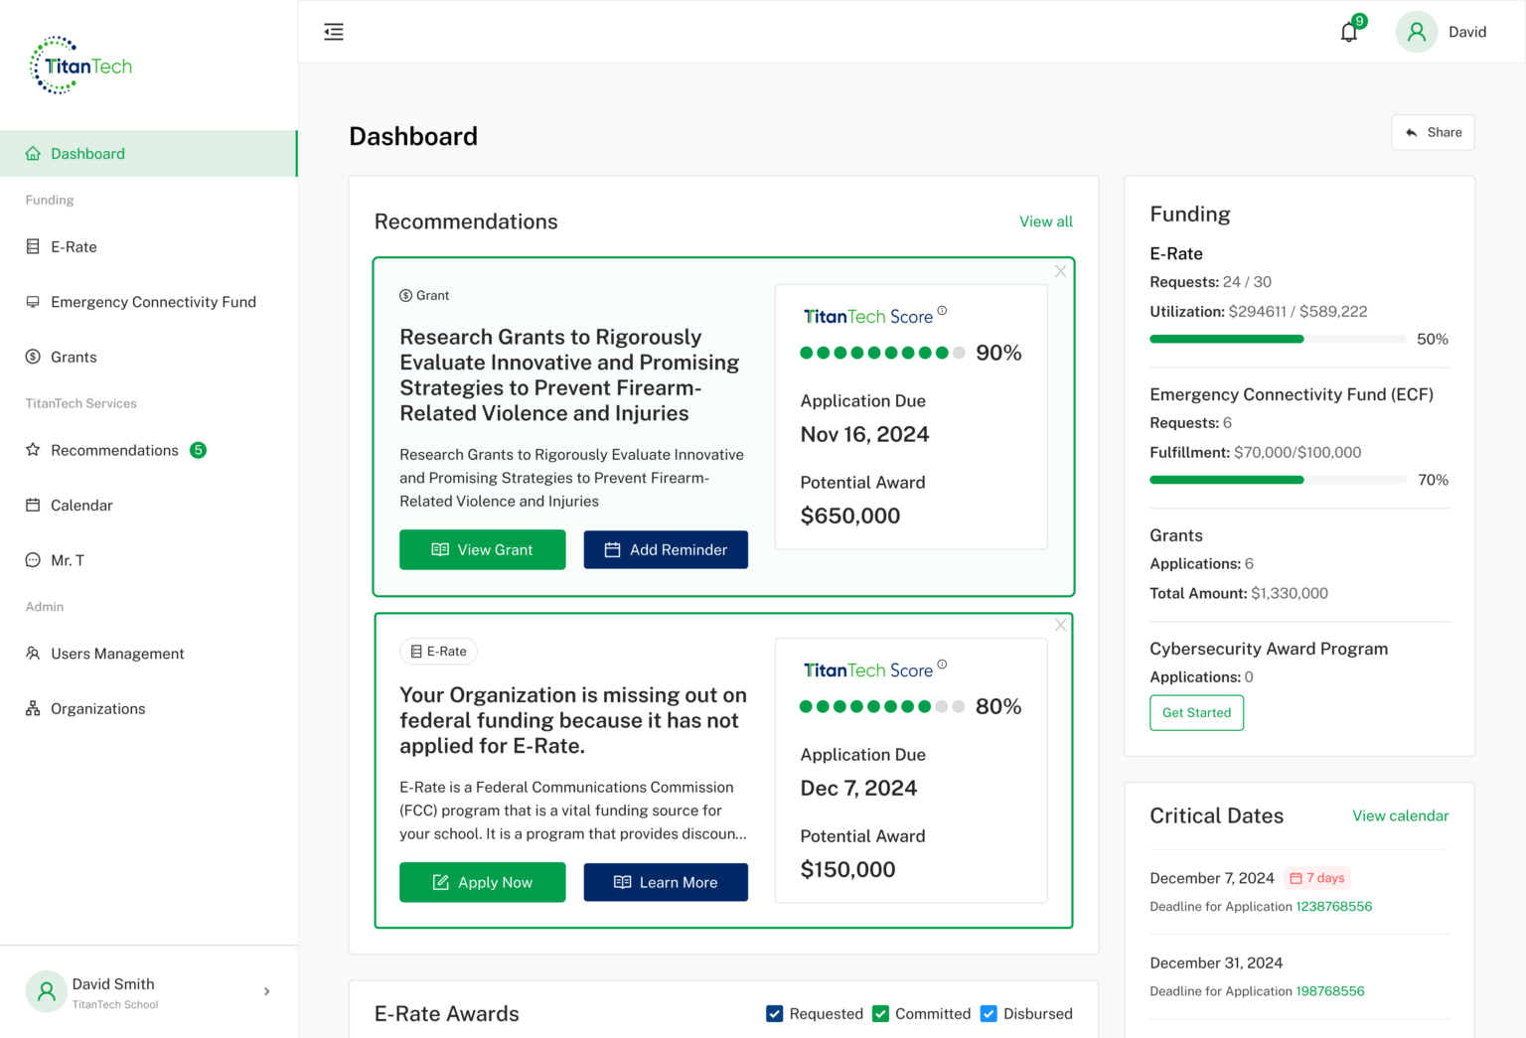Disable the Disbursed checkbox
This screenshot has height=1038, width=1526.
(989, 1013)
